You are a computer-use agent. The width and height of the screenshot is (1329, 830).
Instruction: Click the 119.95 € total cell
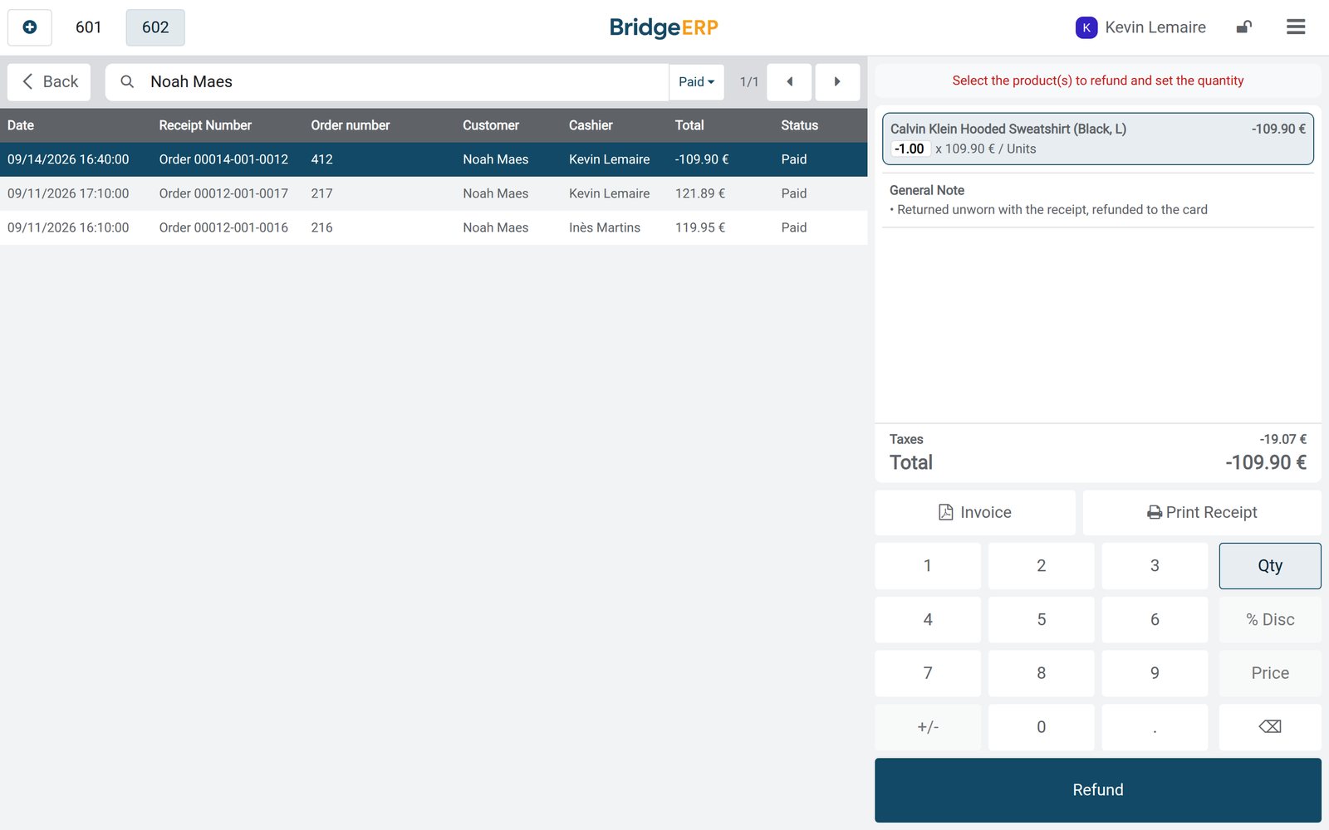pyautogui.click(x=700, y=227)
